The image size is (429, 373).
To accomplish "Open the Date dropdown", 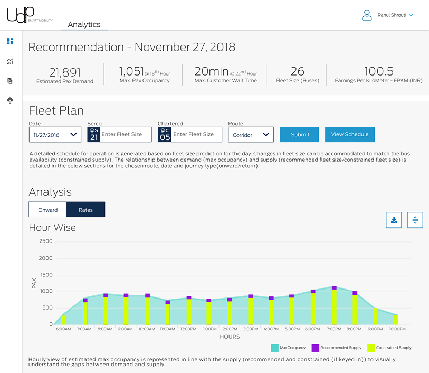I will (55, 135).
